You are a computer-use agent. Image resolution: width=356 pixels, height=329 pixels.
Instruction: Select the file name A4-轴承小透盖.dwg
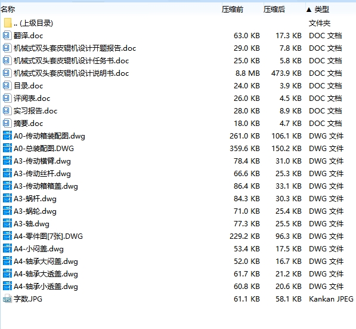pos(46,287)
